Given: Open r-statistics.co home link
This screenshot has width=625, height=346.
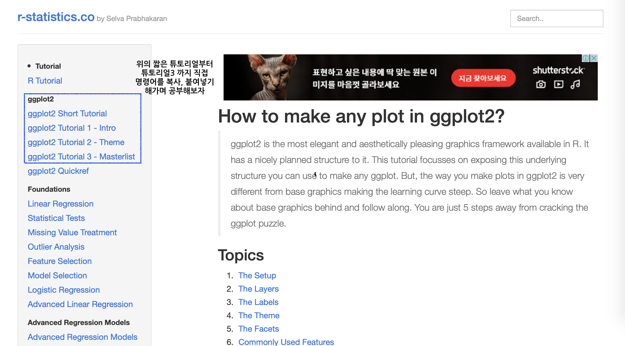Looking at the screenshot, I should click(56, 17).
